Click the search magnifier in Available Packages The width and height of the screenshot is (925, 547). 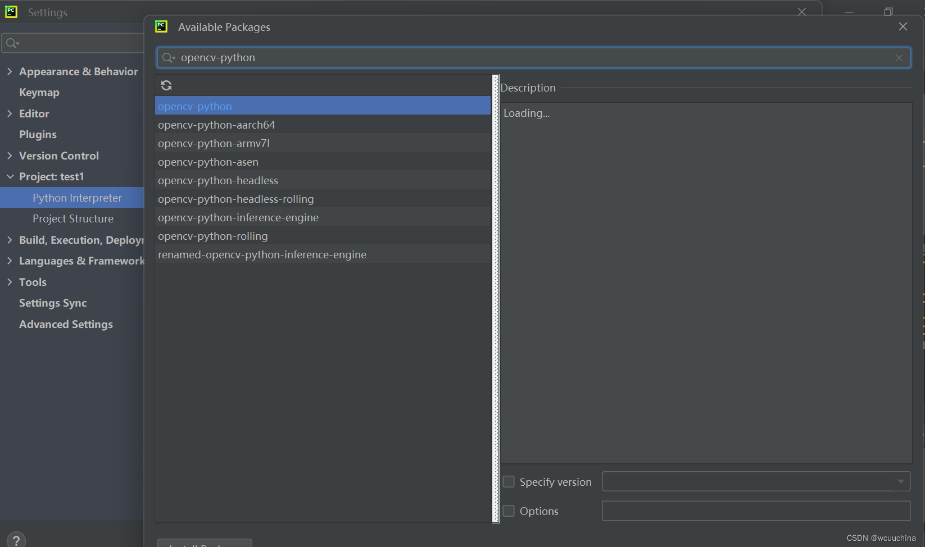(169, 58)
